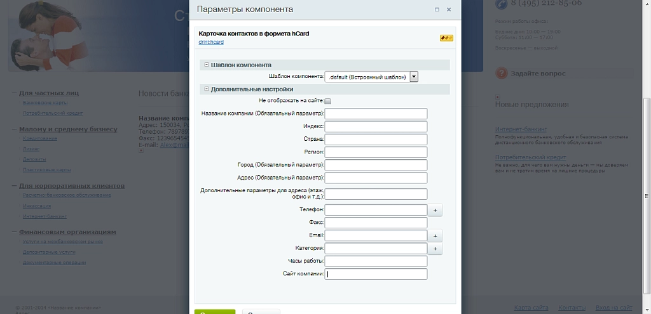Click the red question mark icon

pos(502,74)
